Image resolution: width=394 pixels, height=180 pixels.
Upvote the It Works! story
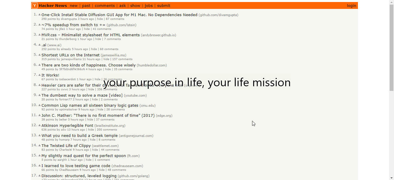(40, 75)
